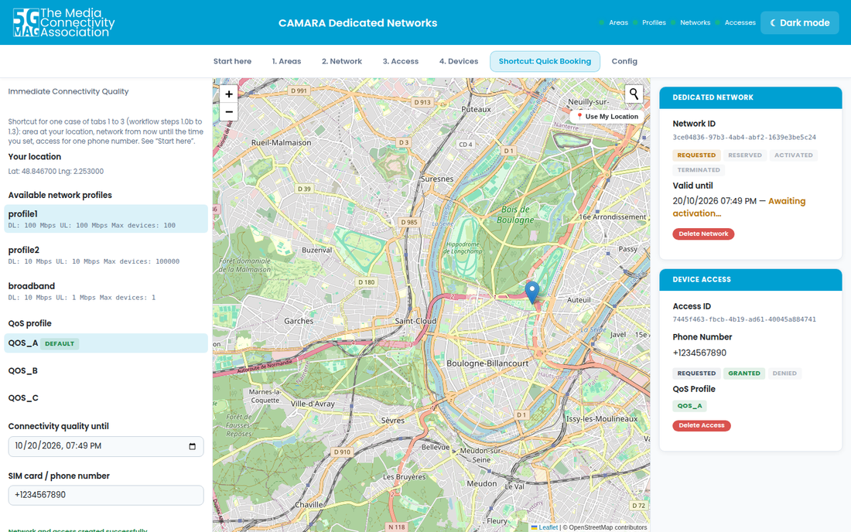Click the Areas status indicator

click(x=613, y=22)
